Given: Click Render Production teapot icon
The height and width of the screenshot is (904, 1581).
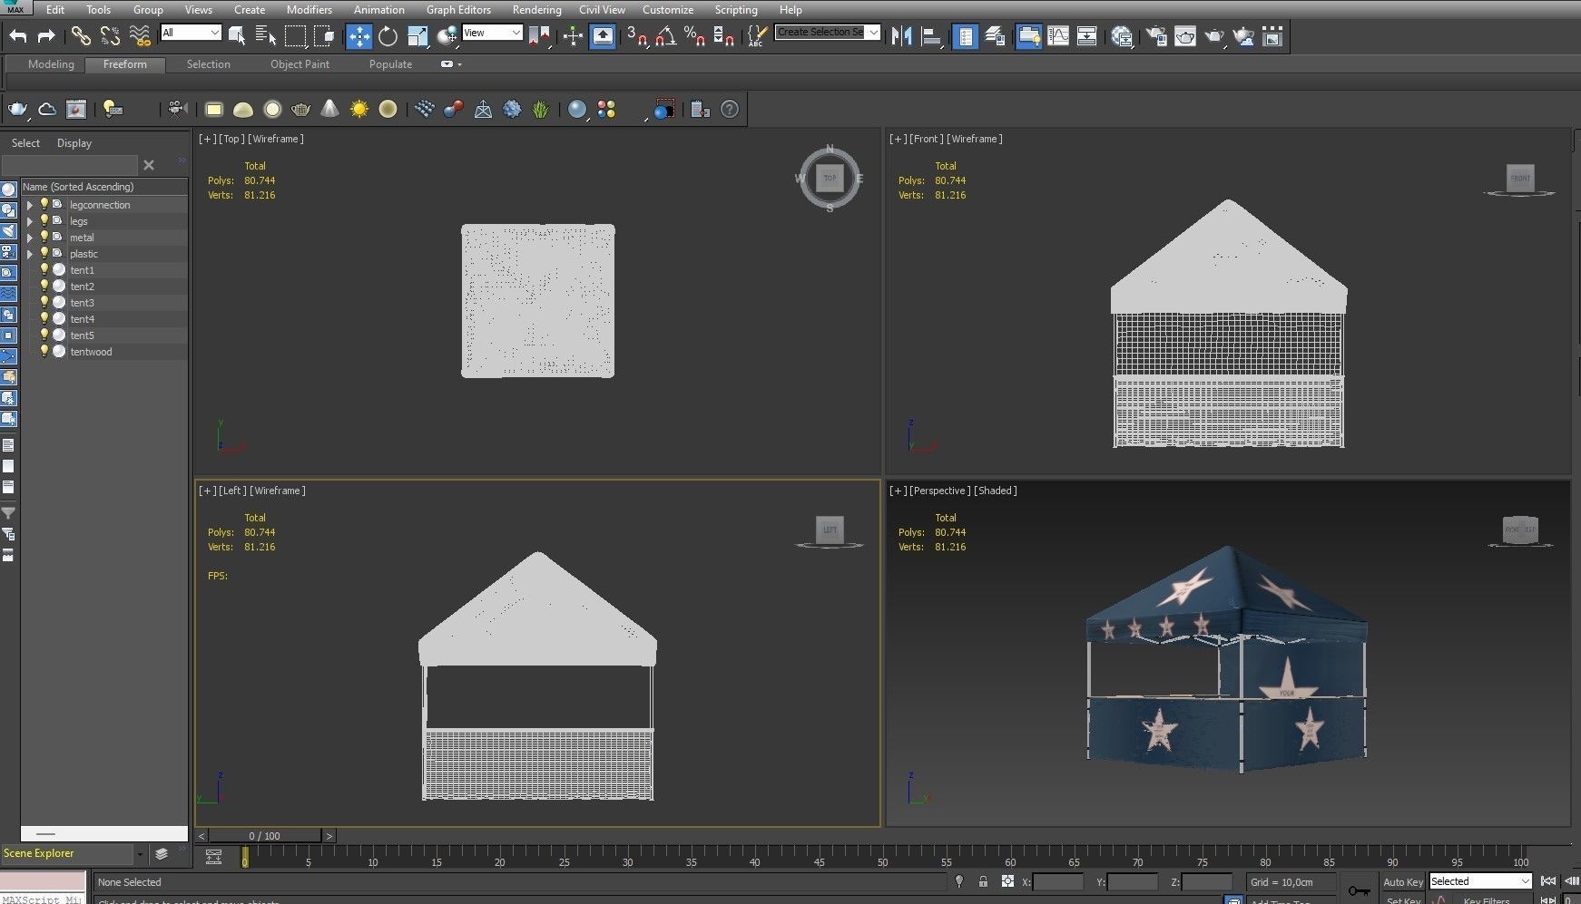Looking at the screenshot, I should pyautogui.click(x=1214, y=36).
